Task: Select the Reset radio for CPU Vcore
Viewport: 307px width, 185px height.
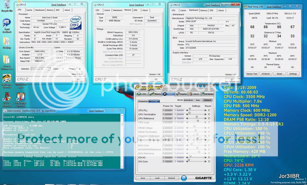Action: click(x=209, y=122)
